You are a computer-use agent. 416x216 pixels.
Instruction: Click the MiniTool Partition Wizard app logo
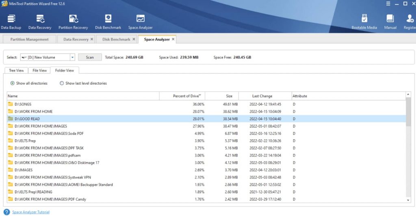click(4, 4)
